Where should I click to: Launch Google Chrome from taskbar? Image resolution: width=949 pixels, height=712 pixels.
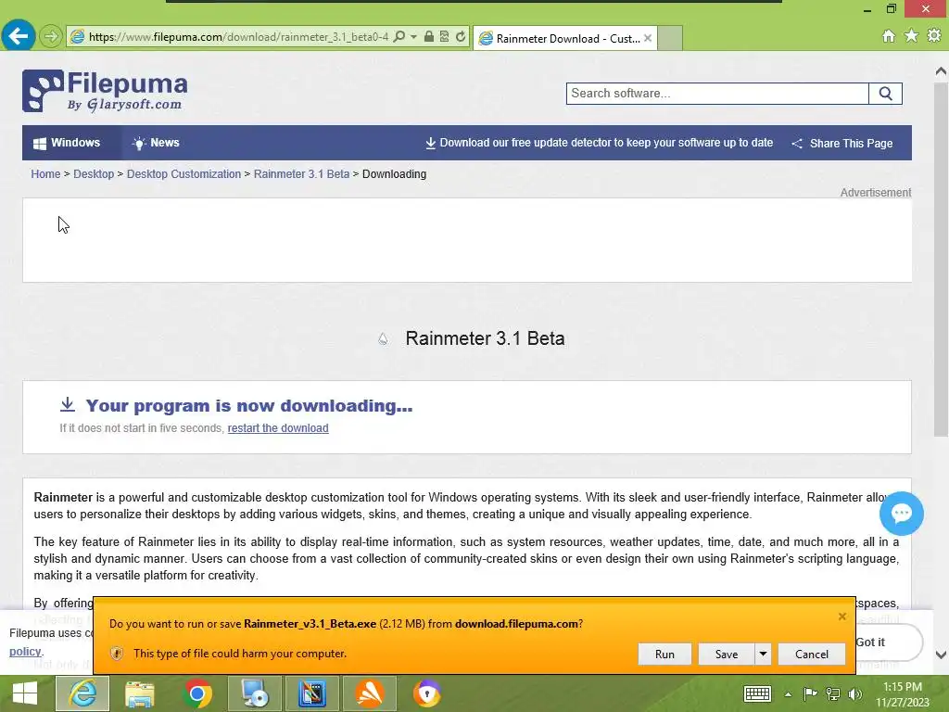(196, 693)
